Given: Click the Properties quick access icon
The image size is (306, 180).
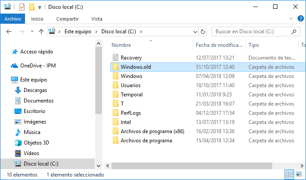Looking at the screenshot, I should pos(22,7).
